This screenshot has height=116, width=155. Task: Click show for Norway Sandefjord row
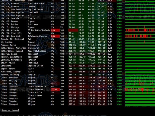(119, 57)
